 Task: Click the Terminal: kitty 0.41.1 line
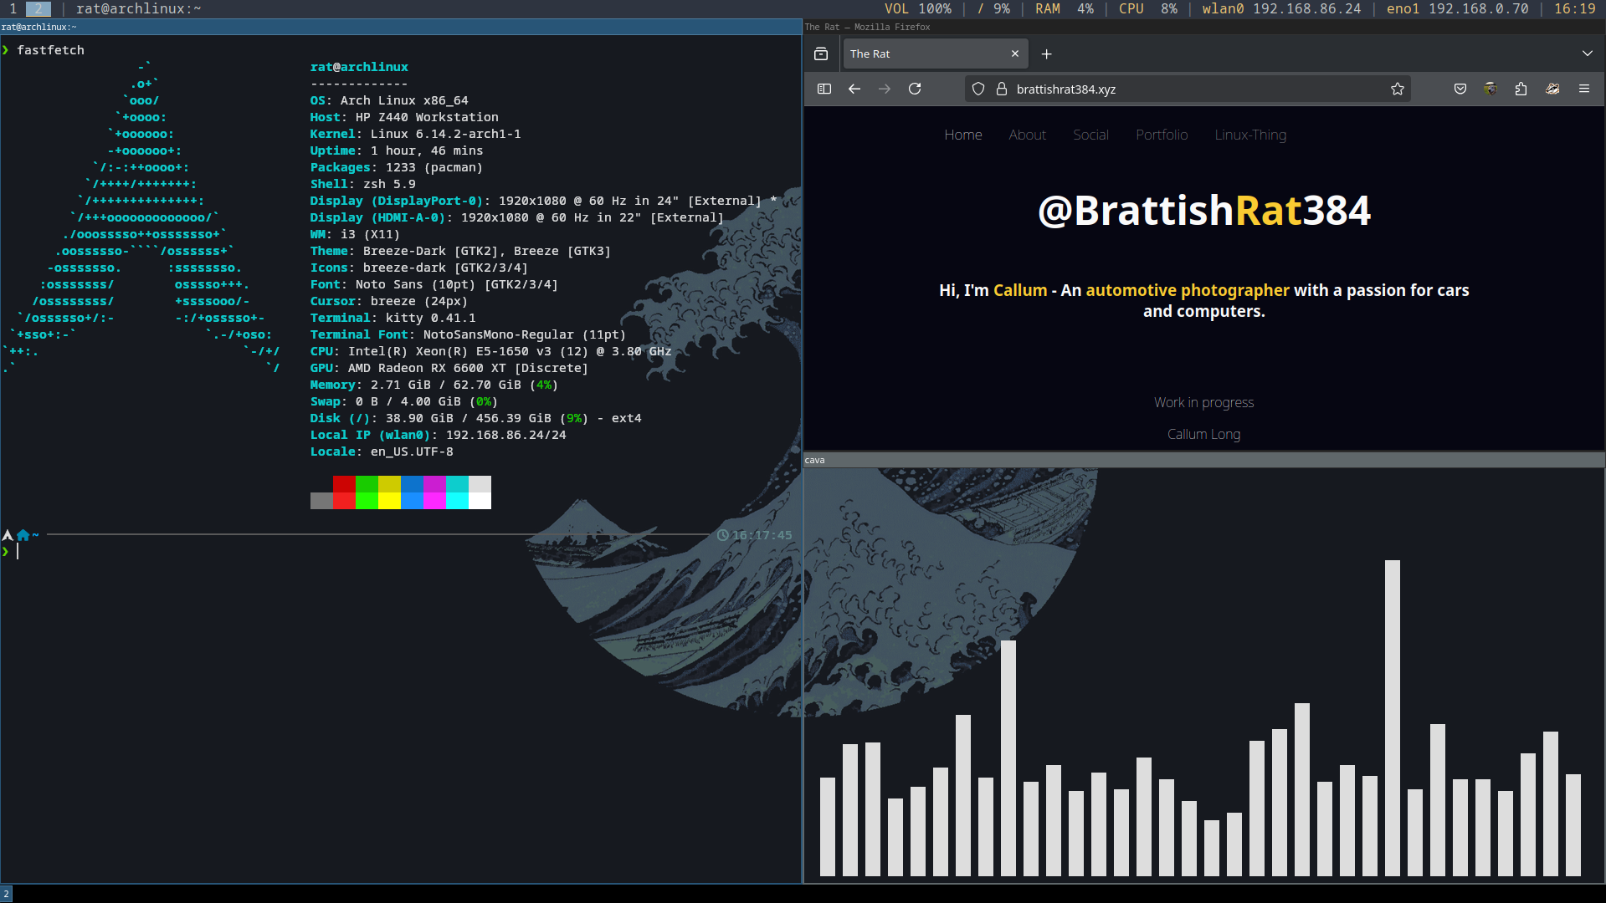click(393, 318)
